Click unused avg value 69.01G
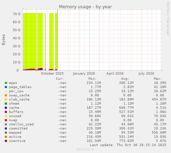The image size is (171, 153). [x=127, y=116]
